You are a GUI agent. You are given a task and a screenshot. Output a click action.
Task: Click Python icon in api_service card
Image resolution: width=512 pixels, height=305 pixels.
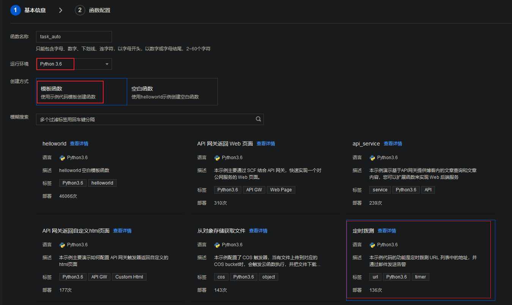(x=372, y=158)
